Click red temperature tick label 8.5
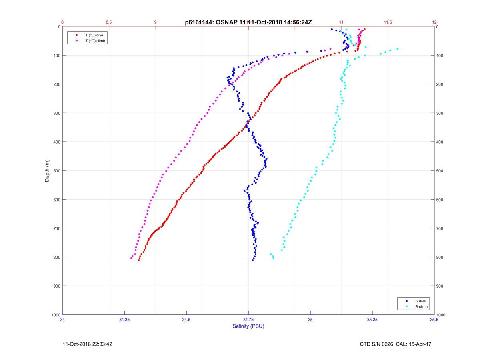Image resolution: width=480 pixels, height=354 pixels. pos(109,22)
